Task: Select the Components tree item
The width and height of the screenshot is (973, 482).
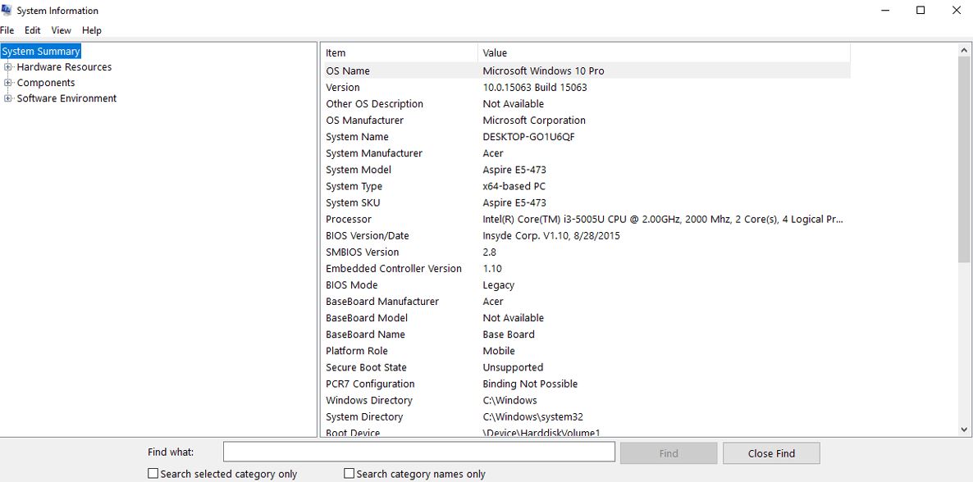Action: point(45,83)
